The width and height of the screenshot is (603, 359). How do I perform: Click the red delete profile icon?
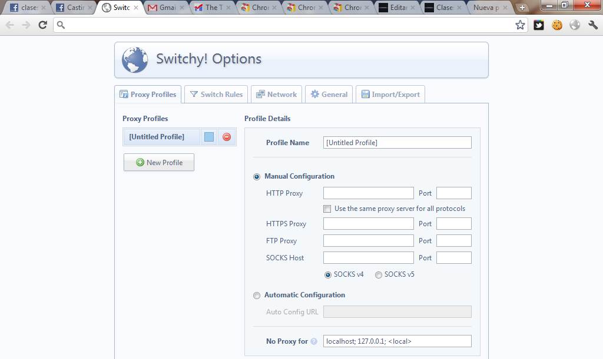coord(227,137)
